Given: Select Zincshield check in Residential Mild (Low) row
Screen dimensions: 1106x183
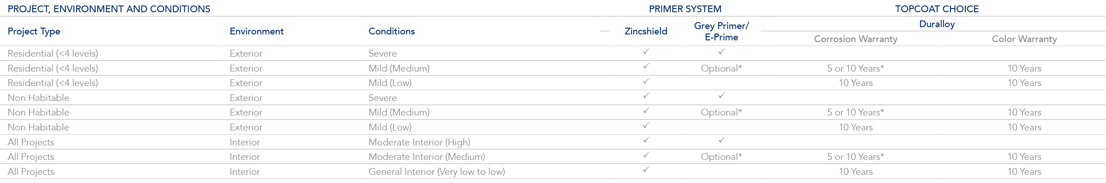Looking at the screenshot, I should (646, 82).
